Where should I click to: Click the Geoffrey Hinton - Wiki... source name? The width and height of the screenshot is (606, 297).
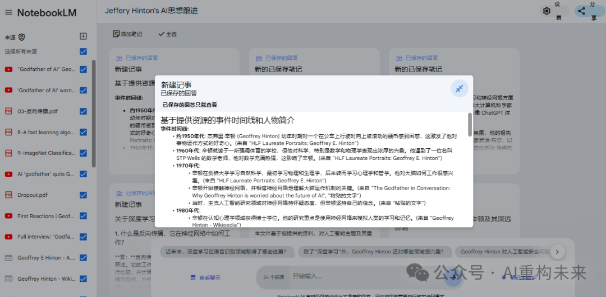[x=47, y=279]
